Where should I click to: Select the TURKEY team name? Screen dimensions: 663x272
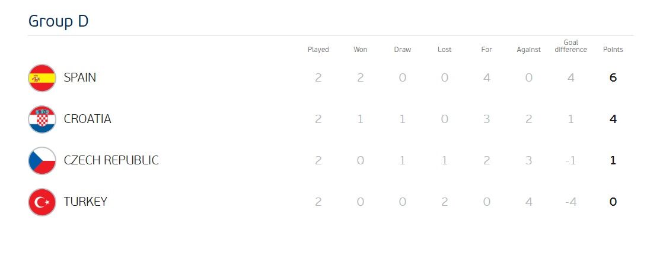pyautogui.click(x=85, y=202)
